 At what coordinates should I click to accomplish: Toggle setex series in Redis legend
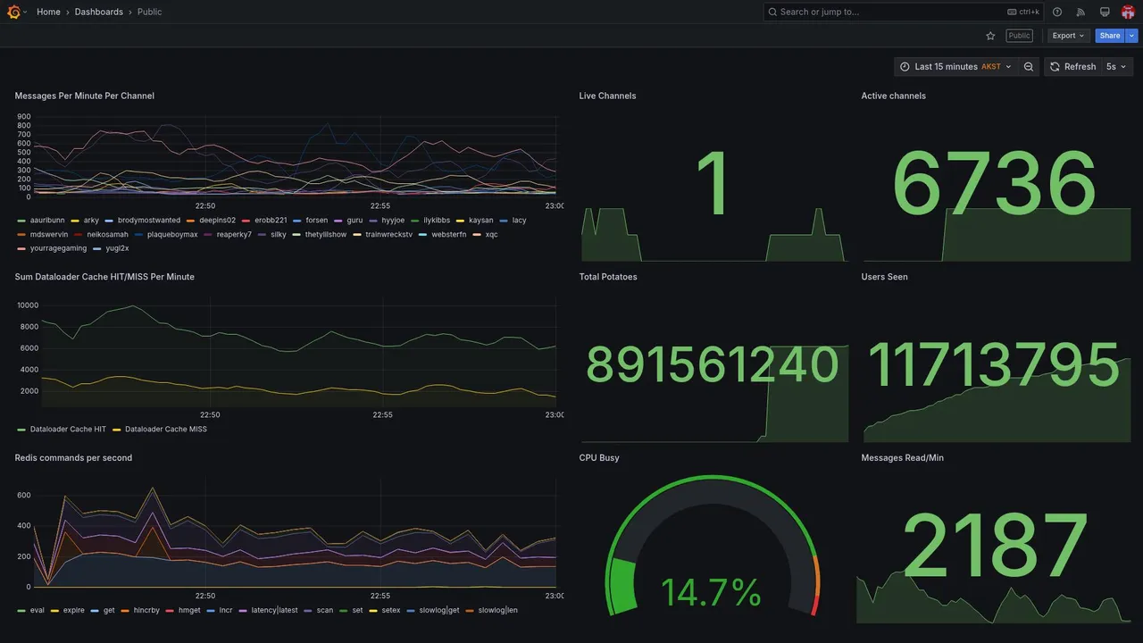pos(391,611)
